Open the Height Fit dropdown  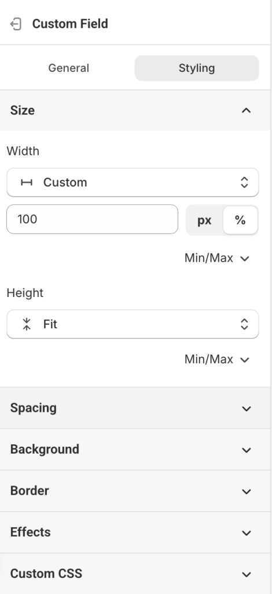point(133,324)
